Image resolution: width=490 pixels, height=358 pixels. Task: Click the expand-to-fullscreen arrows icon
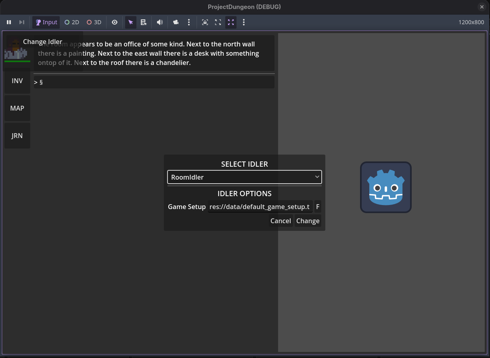[x=218, y=22]
